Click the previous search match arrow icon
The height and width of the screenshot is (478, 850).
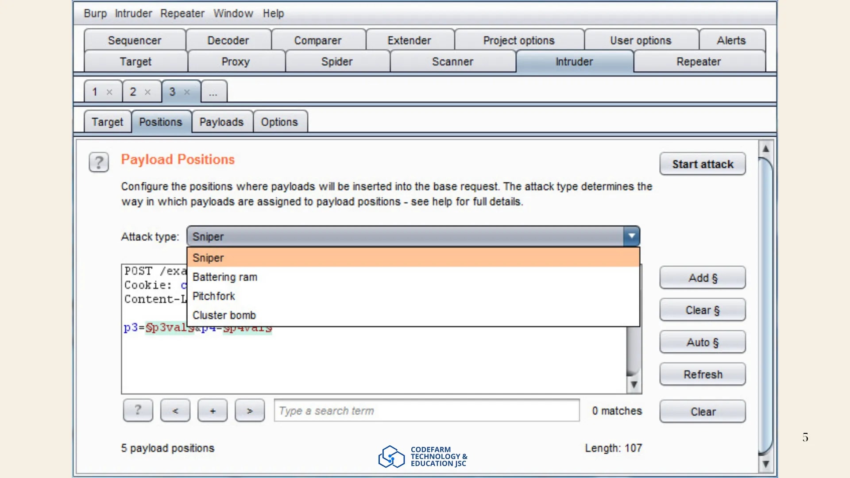175,410
